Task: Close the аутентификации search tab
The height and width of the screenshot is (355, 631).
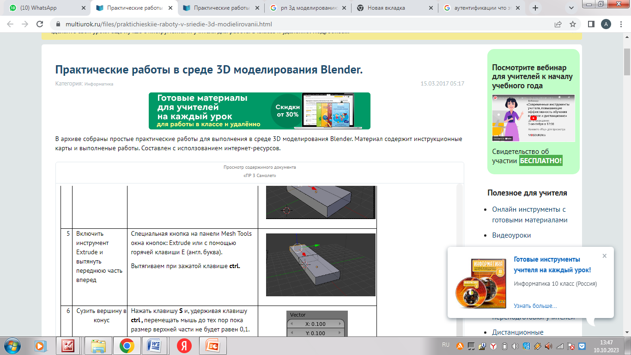Action: (x=517, y=8)
